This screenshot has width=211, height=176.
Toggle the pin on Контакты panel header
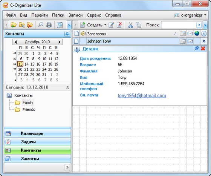67,34
